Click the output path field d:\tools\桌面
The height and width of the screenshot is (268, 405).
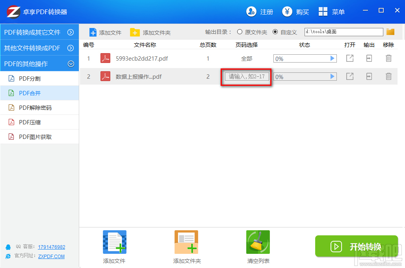point(344,32)
